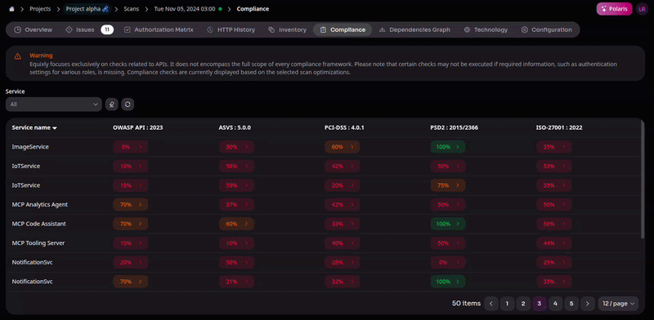Open MCP Tooling Server PCI-DSS 40% score

click(342, 243)
